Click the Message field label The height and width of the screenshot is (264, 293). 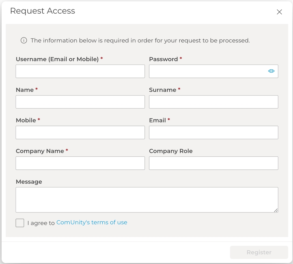pyautogui.click(x=29, y=182)
